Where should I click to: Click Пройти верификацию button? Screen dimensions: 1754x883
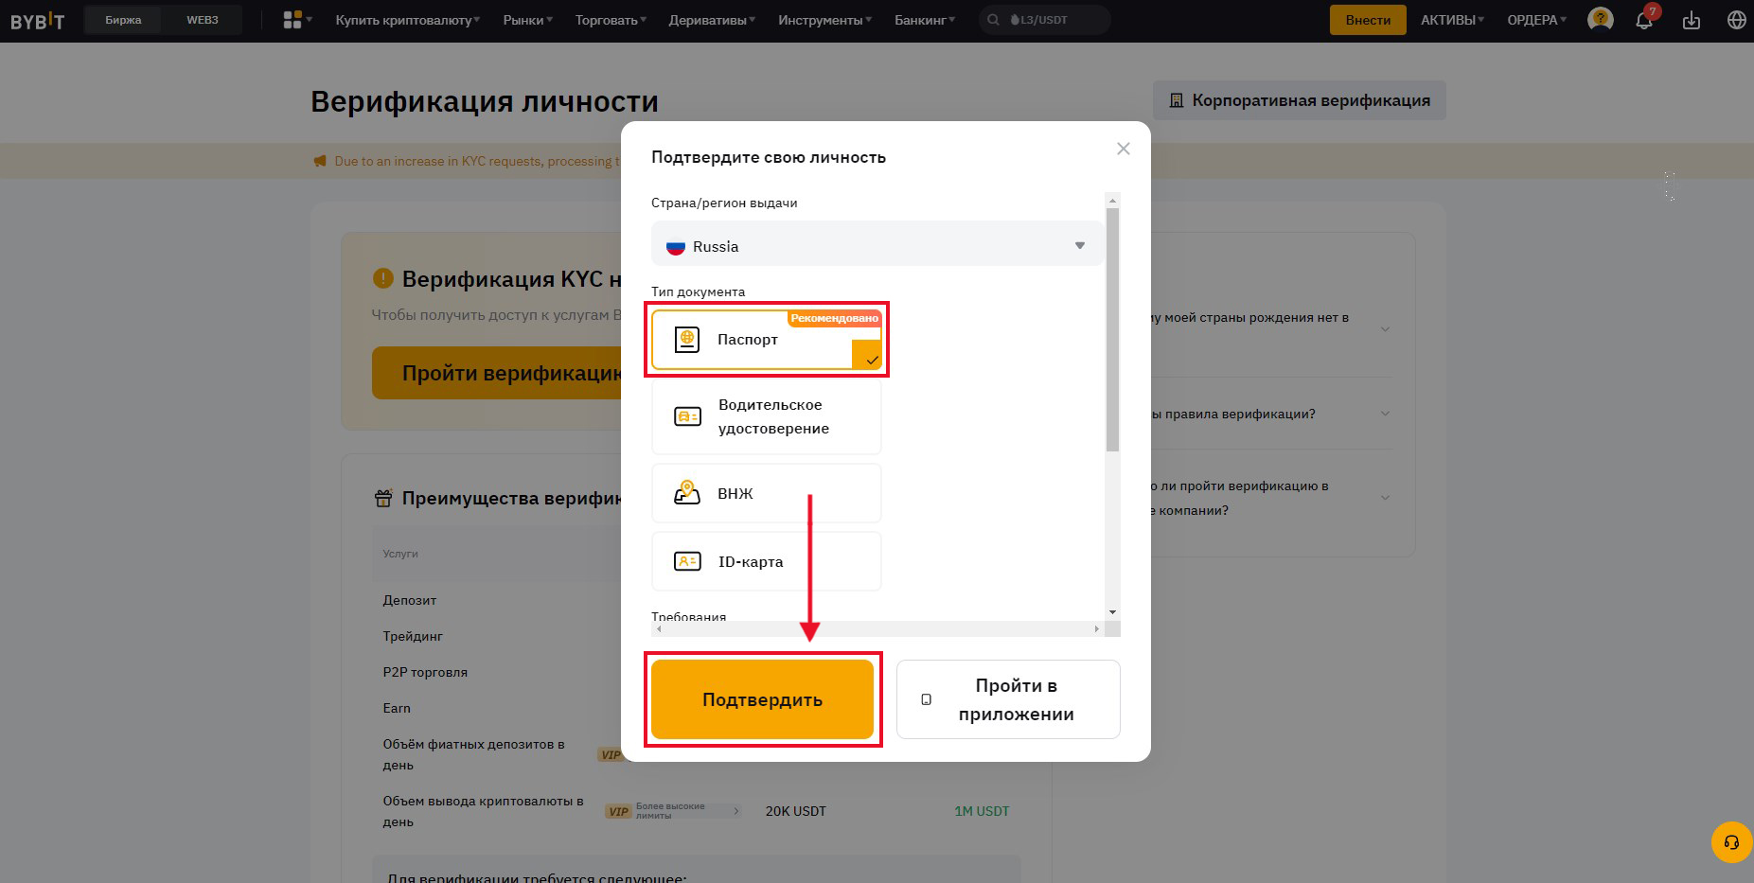[497, 373]
